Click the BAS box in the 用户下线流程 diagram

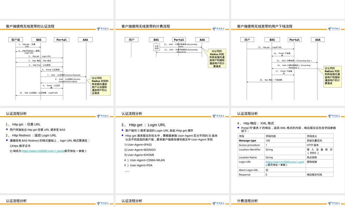(x=272, y=40)
